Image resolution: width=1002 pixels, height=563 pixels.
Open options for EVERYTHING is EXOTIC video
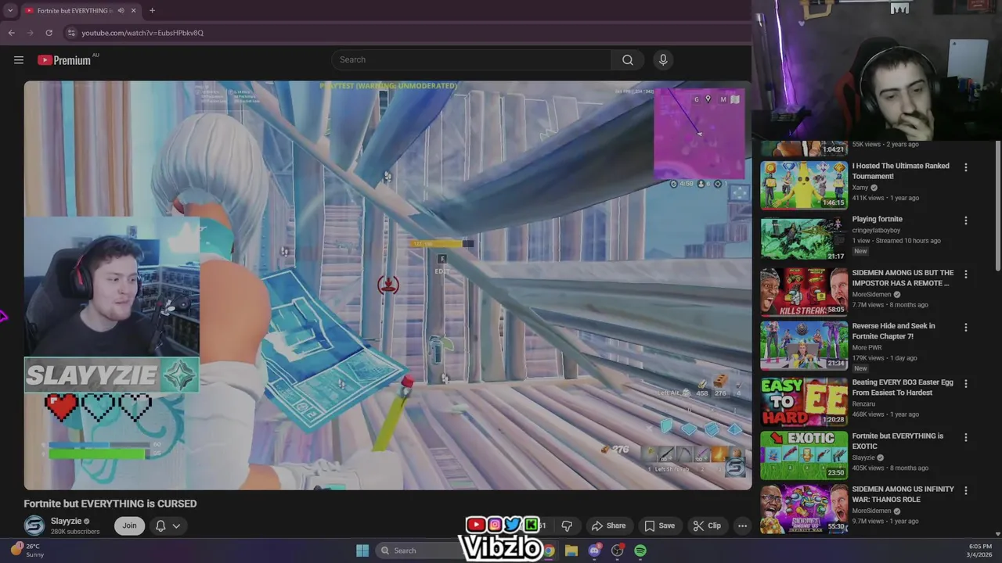click(965, 437)
